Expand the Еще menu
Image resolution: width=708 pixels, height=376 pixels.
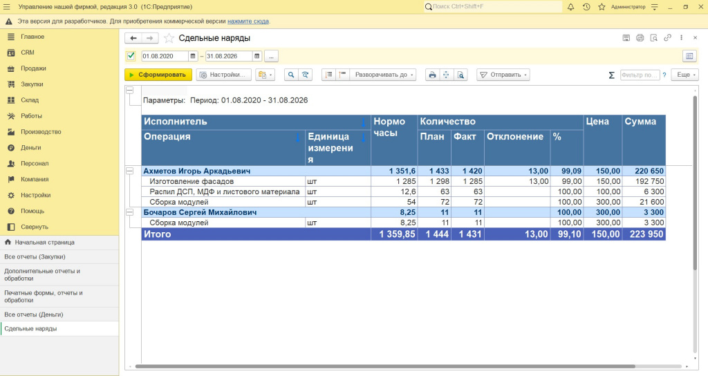click(x=685, y=75)
